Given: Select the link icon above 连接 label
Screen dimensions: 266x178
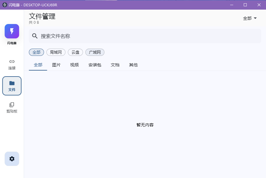Looking at the screenshot, I should (x=12, y=61).
